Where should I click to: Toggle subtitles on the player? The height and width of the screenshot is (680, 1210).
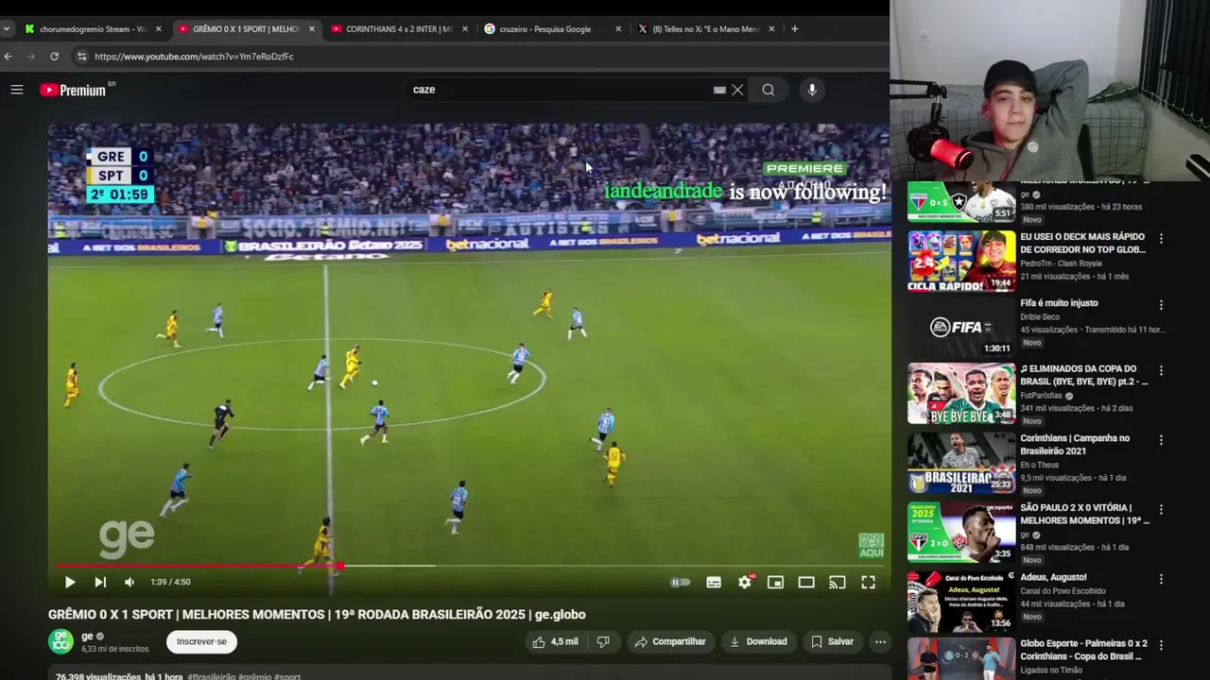tap(714, 583)
